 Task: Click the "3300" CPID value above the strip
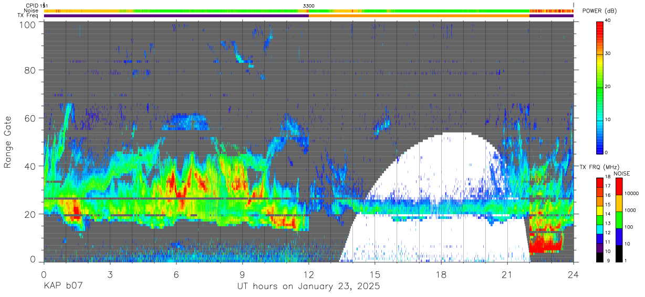309,6
